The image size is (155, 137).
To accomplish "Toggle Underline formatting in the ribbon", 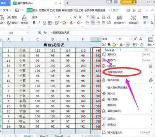I will click(x=44, y=23).
